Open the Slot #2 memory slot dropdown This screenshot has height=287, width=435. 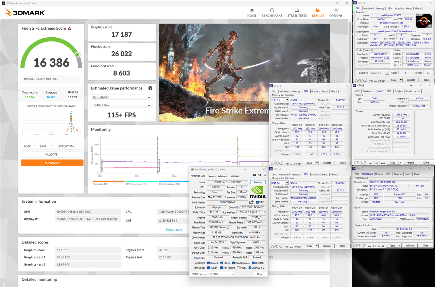(x=280, y=183)
